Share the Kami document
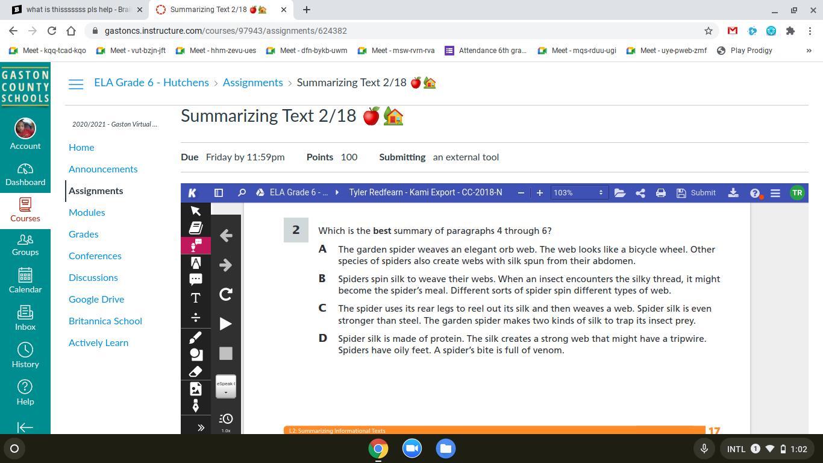The height and width of the screenshot is (463, 823). click(640, 193)
